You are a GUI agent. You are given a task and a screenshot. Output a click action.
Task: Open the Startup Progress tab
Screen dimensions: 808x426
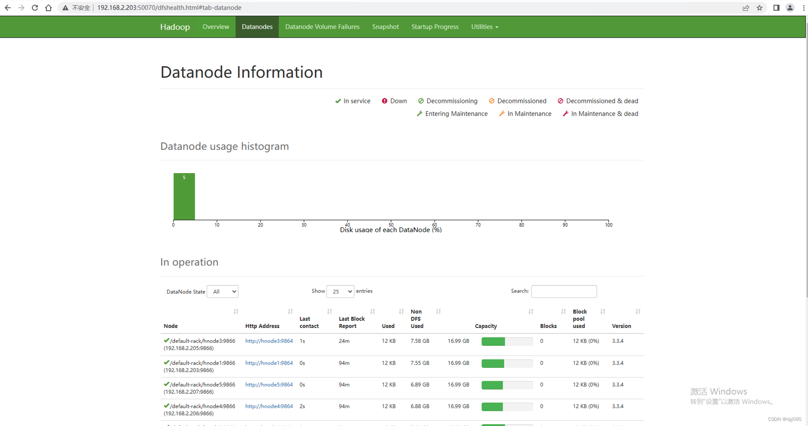(x=435, y=27)
